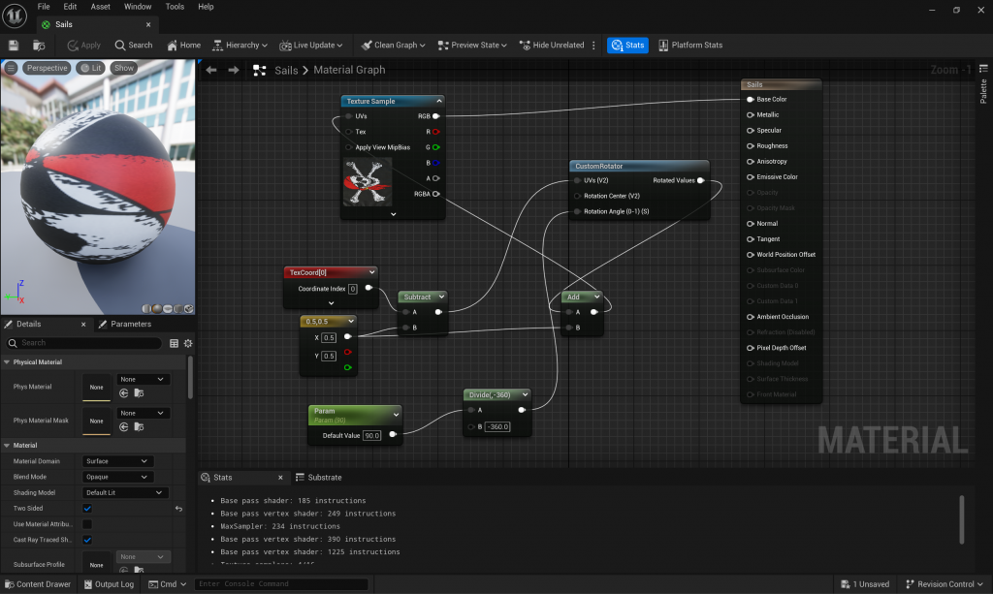This screenshot has width=993, height=594.
Task: Open the File menu
Action: (44, 7)
